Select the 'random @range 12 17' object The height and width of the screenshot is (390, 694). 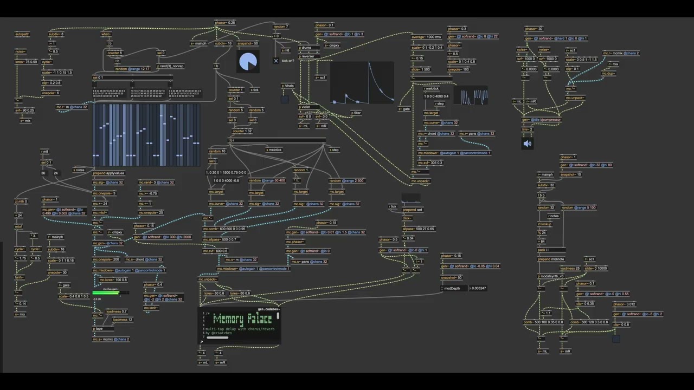click(x=132, y=69)
